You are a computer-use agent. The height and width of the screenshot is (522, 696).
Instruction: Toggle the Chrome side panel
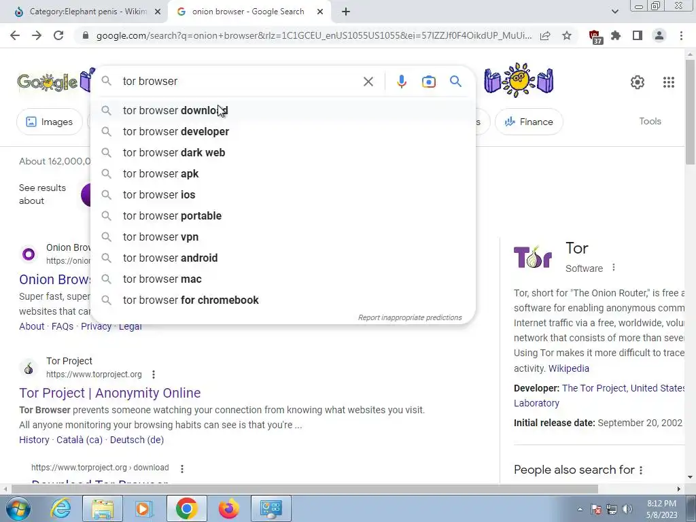pos(638,35)
